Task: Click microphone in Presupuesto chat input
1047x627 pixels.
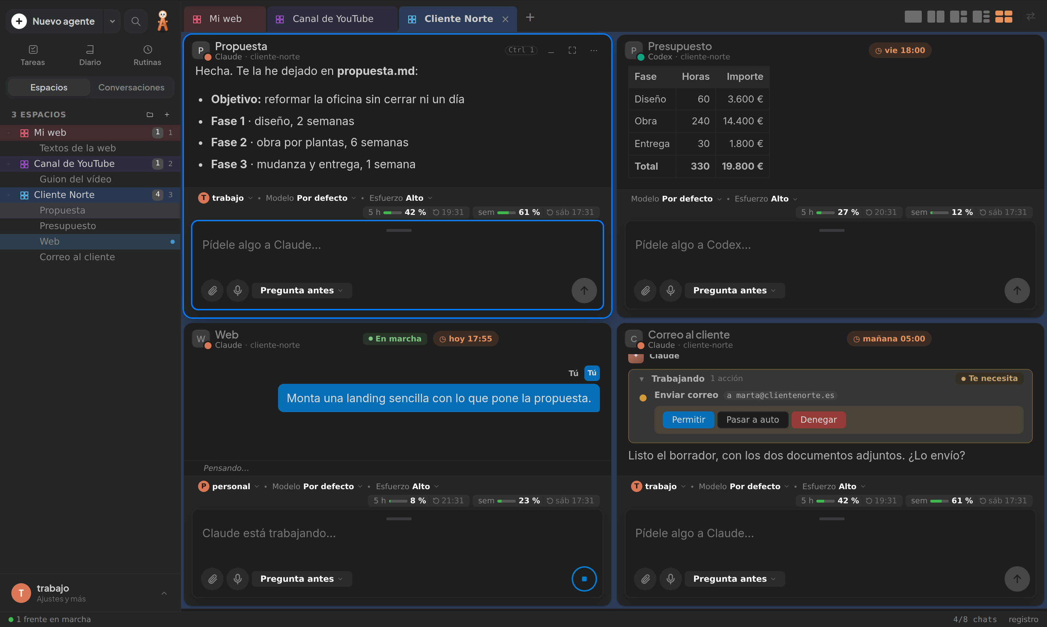Action: click(671, 290)
